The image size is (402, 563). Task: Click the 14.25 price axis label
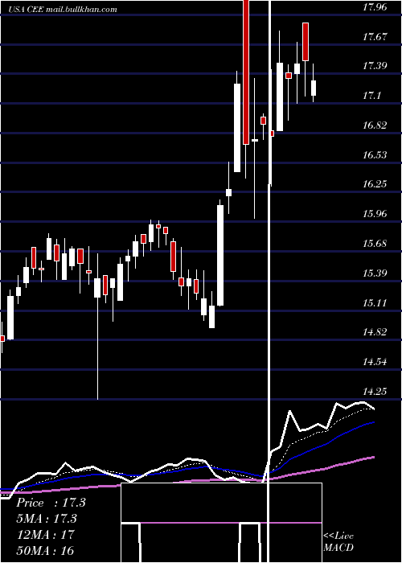pyautogui.click(x=375, y=392)
